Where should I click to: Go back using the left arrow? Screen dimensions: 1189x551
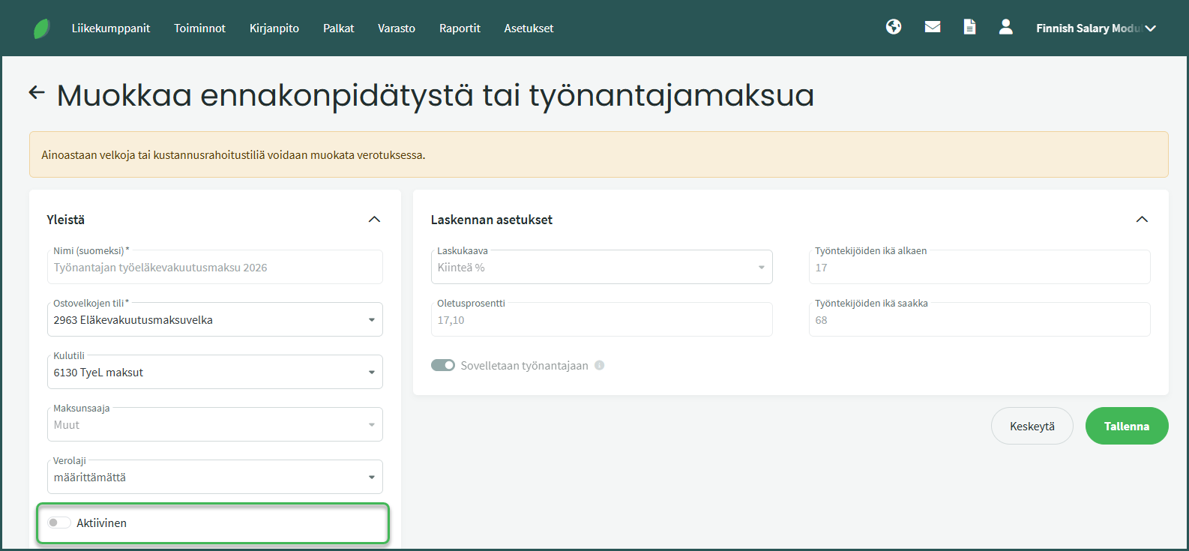pos(37,93)
